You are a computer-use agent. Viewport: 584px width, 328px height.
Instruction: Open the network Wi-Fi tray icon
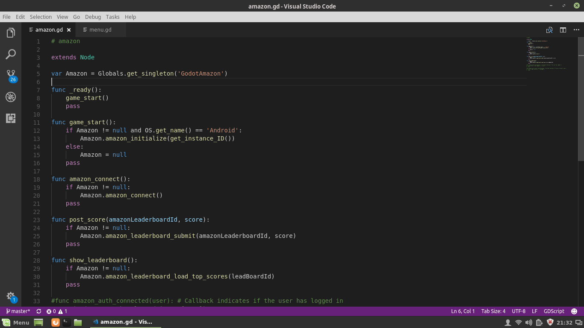coord(518,322)
